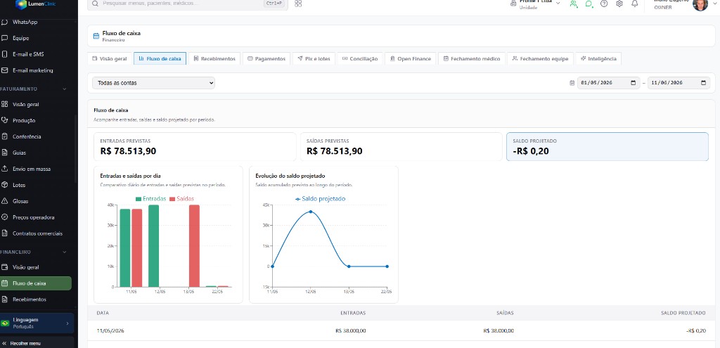720x348 pixels.
Task: Open the green users icon in header
Action: [x=574, y=4]
